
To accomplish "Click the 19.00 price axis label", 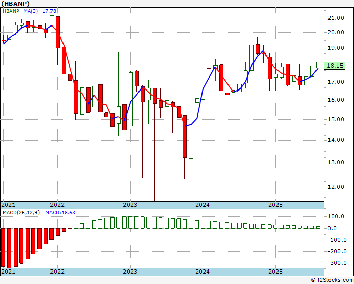I will coord(335,48).
